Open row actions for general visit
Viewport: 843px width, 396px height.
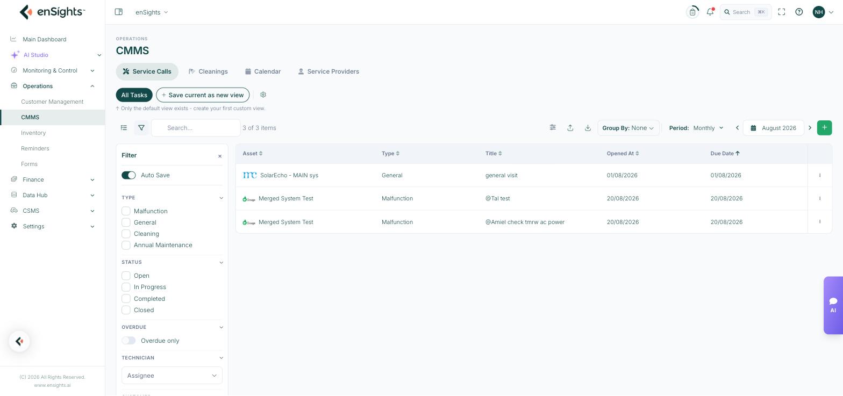point(820,175)
